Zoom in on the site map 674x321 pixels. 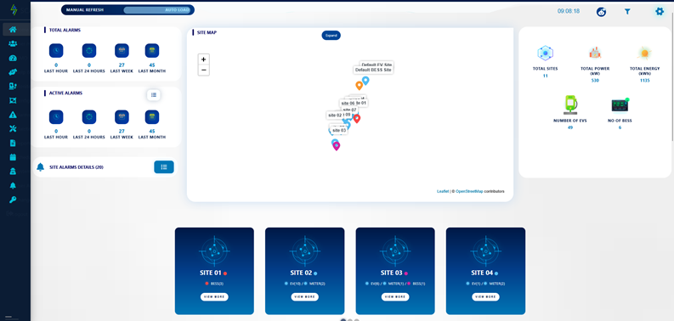[x=204, y=59]
